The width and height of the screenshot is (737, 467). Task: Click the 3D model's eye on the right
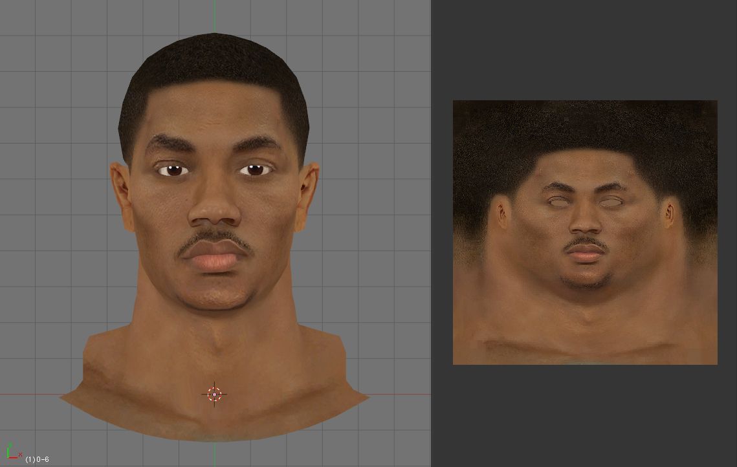click(x=256, y=169)
